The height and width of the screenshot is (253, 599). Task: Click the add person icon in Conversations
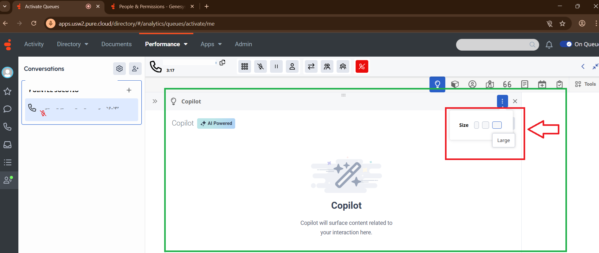[135, 69]
